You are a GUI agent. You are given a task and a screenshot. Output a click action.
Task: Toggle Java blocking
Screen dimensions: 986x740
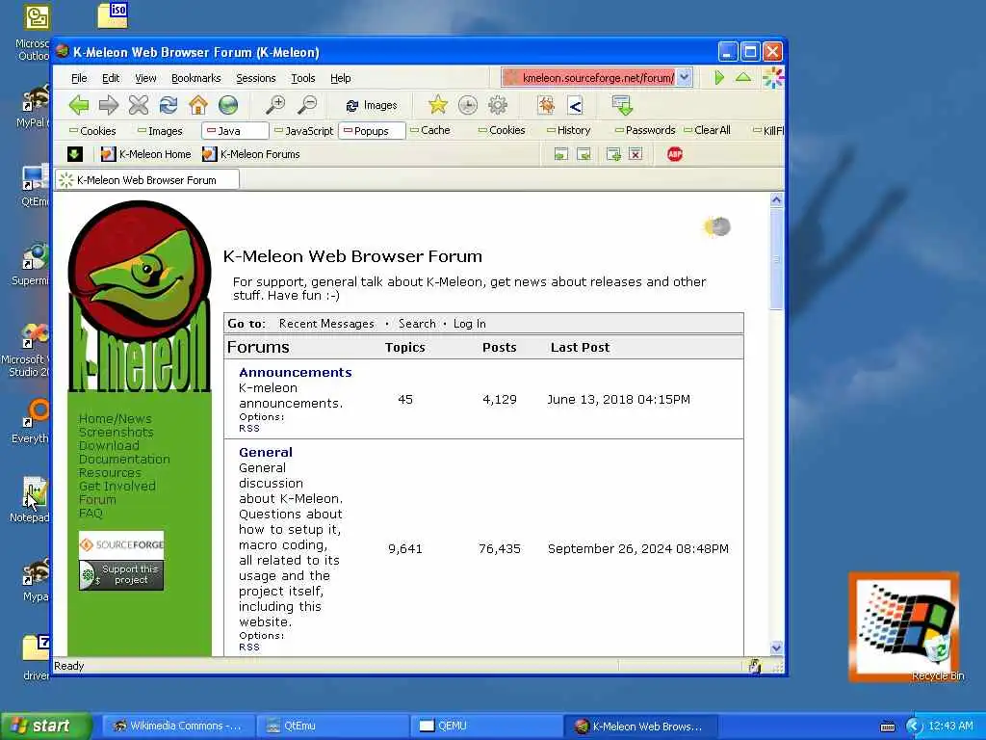(235, 131)
